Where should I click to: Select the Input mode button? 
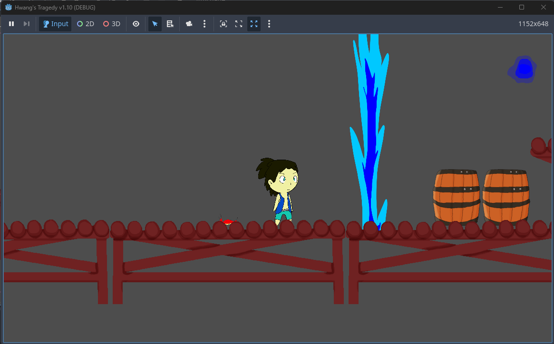coord(55,24)
